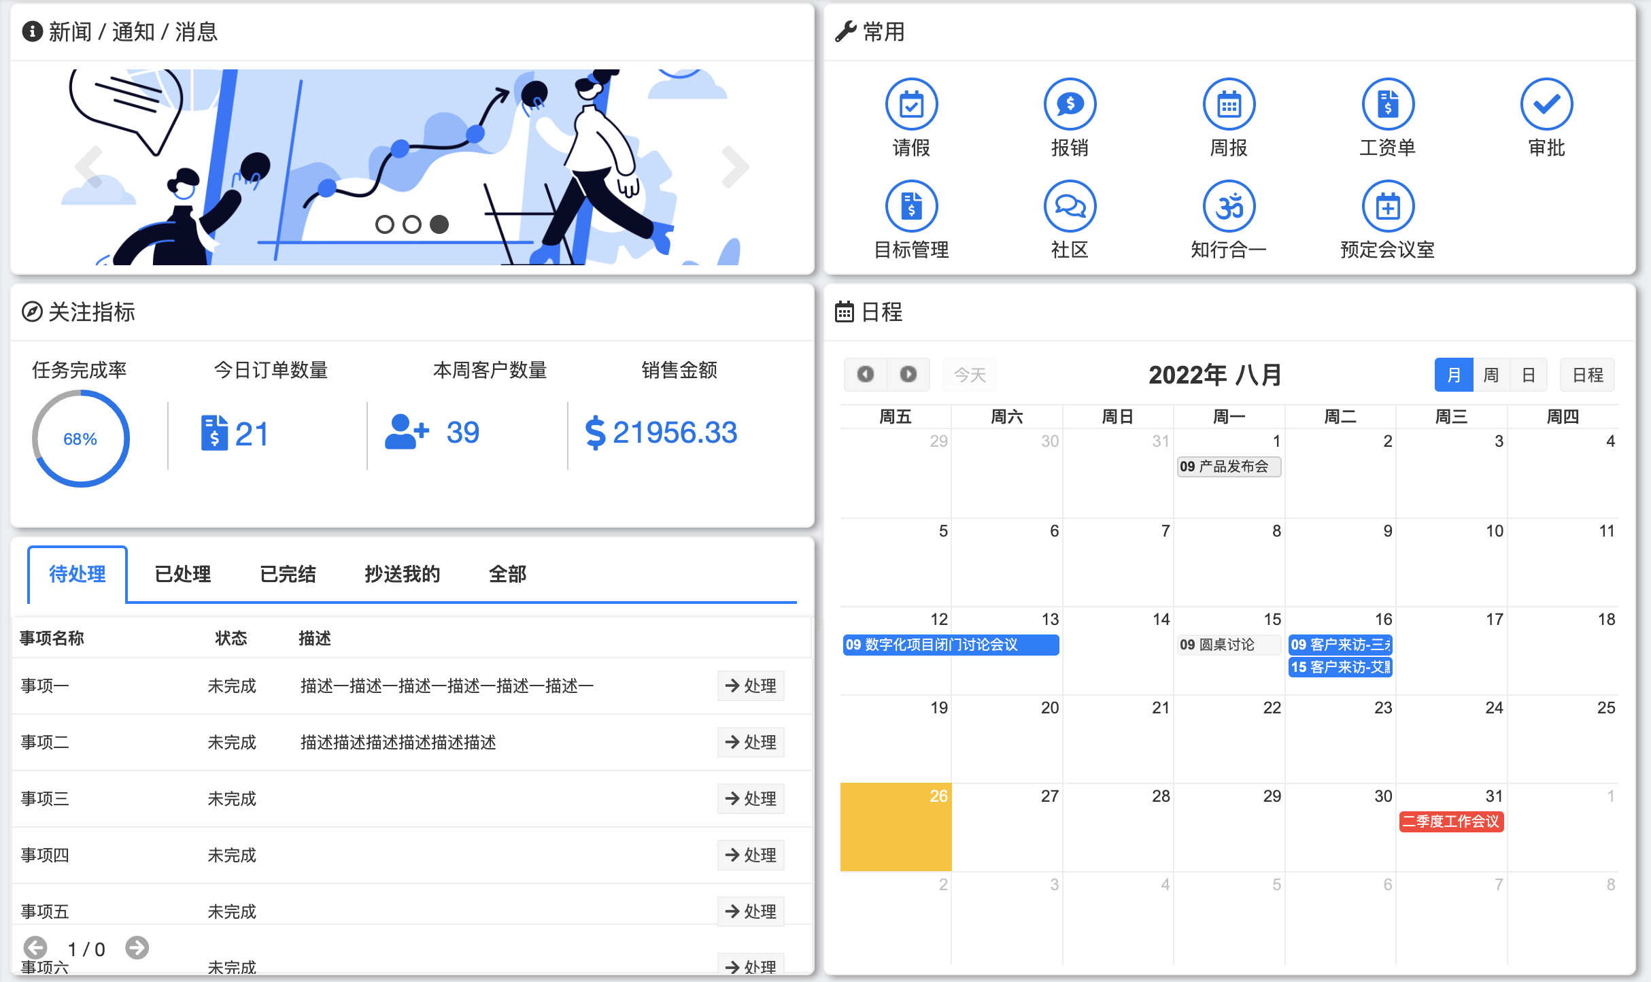The height and width of the screenshot is (982, 1651).
Task: Go to next banner slide arrow
Action: coord(735,167)
